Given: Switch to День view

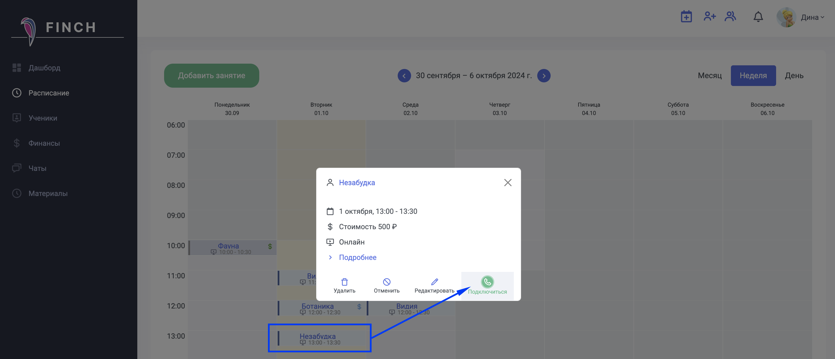Looking at the screenshot, I should point(794,76).
